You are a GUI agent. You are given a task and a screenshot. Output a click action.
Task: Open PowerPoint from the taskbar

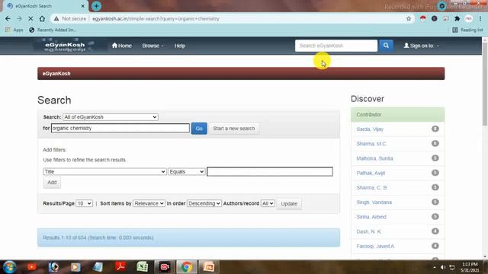[x=209, y=267]
